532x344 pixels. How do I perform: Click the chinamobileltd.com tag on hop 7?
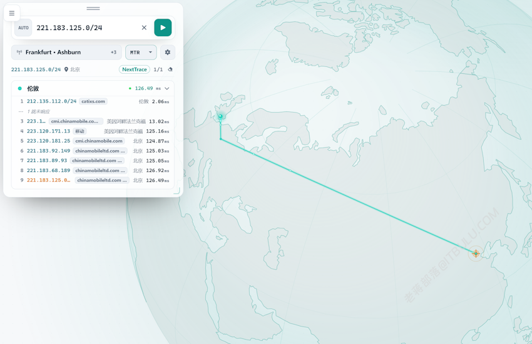[x=97, y=161]
